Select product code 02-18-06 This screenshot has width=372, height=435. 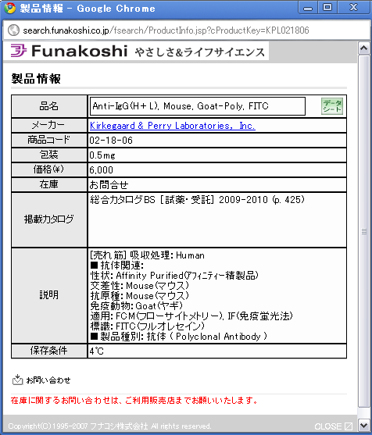coord(111,141)
